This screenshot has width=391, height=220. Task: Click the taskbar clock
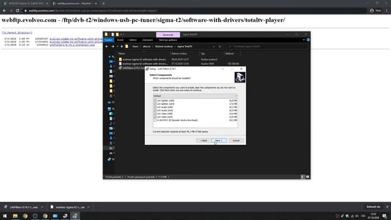tap(373, 216)
